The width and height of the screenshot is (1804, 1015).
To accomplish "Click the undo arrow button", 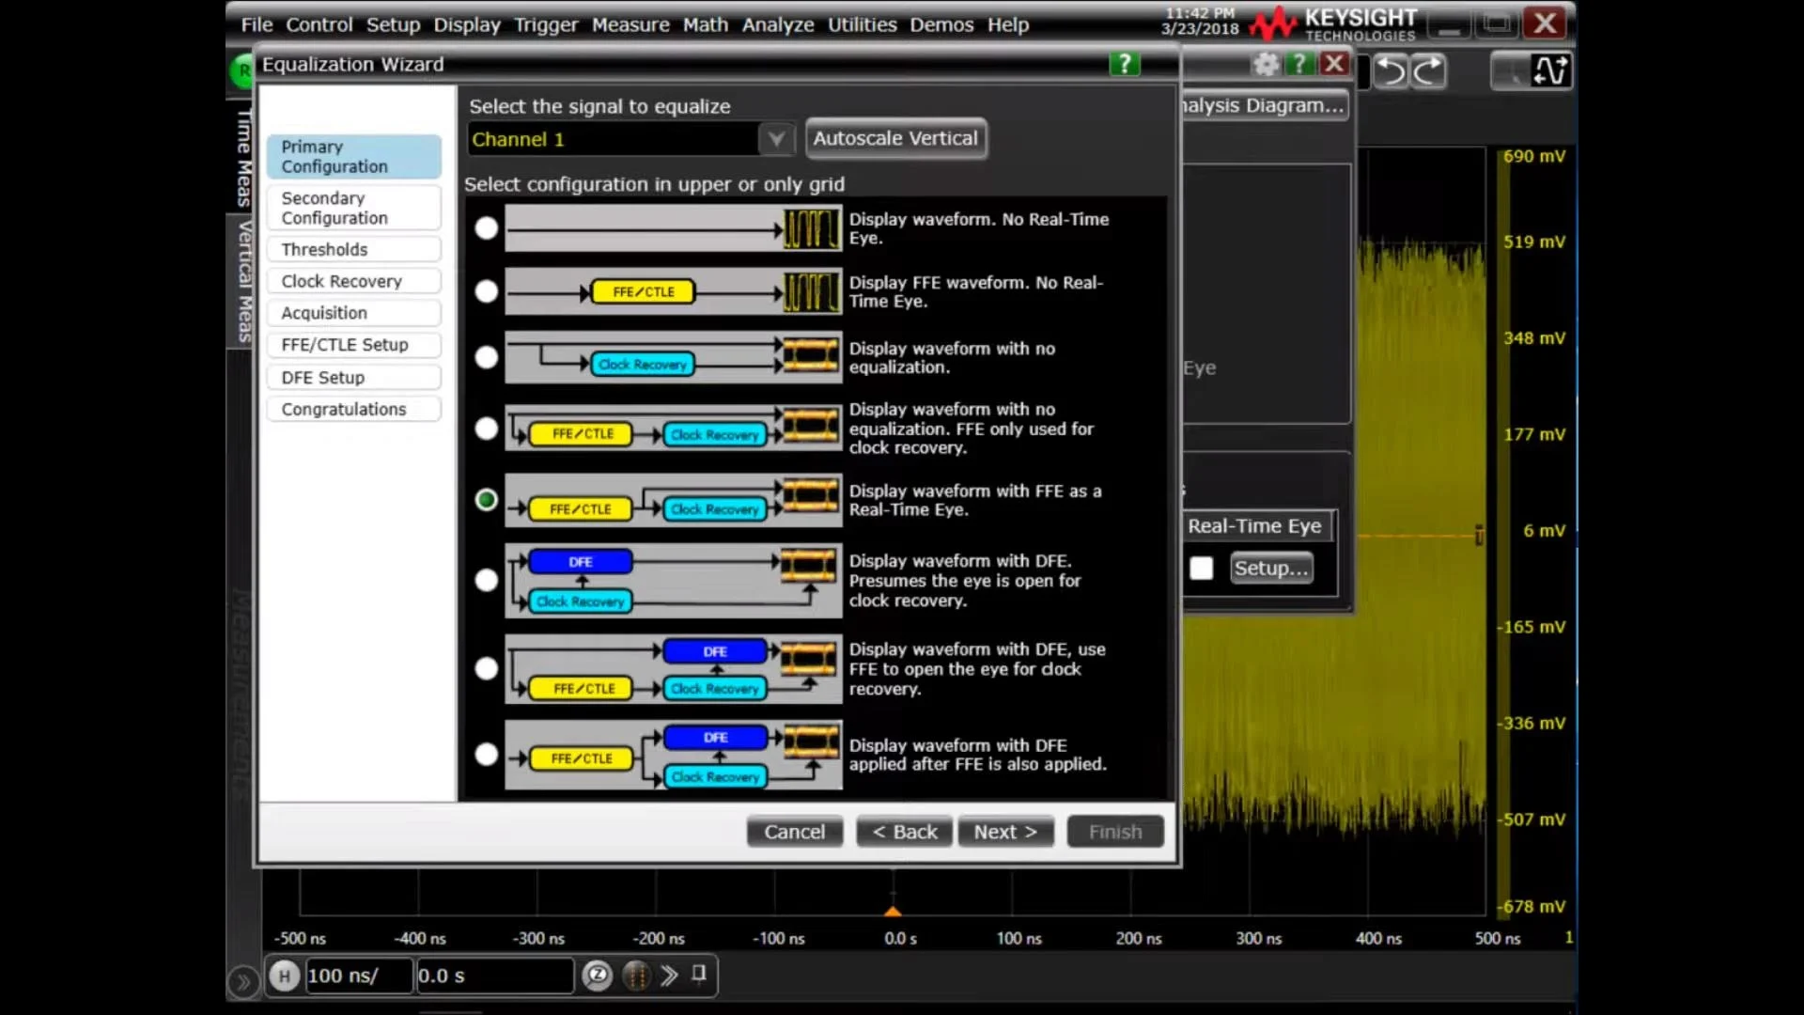I will coord(1392,71).
